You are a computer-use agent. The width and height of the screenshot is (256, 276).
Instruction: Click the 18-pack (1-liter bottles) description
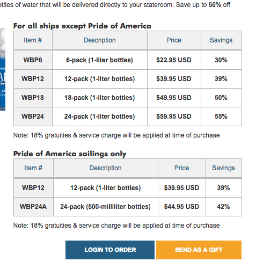[100, 98]
